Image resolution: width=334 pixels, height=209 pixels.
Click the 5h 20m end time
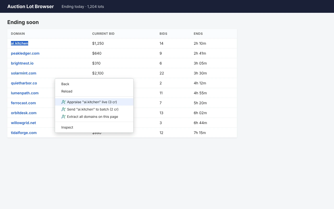click(x=200, y=103)
